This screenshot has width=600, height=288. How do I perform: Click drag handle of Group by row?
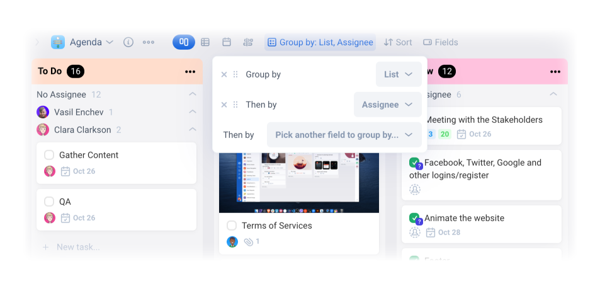[x=235, y=74]
